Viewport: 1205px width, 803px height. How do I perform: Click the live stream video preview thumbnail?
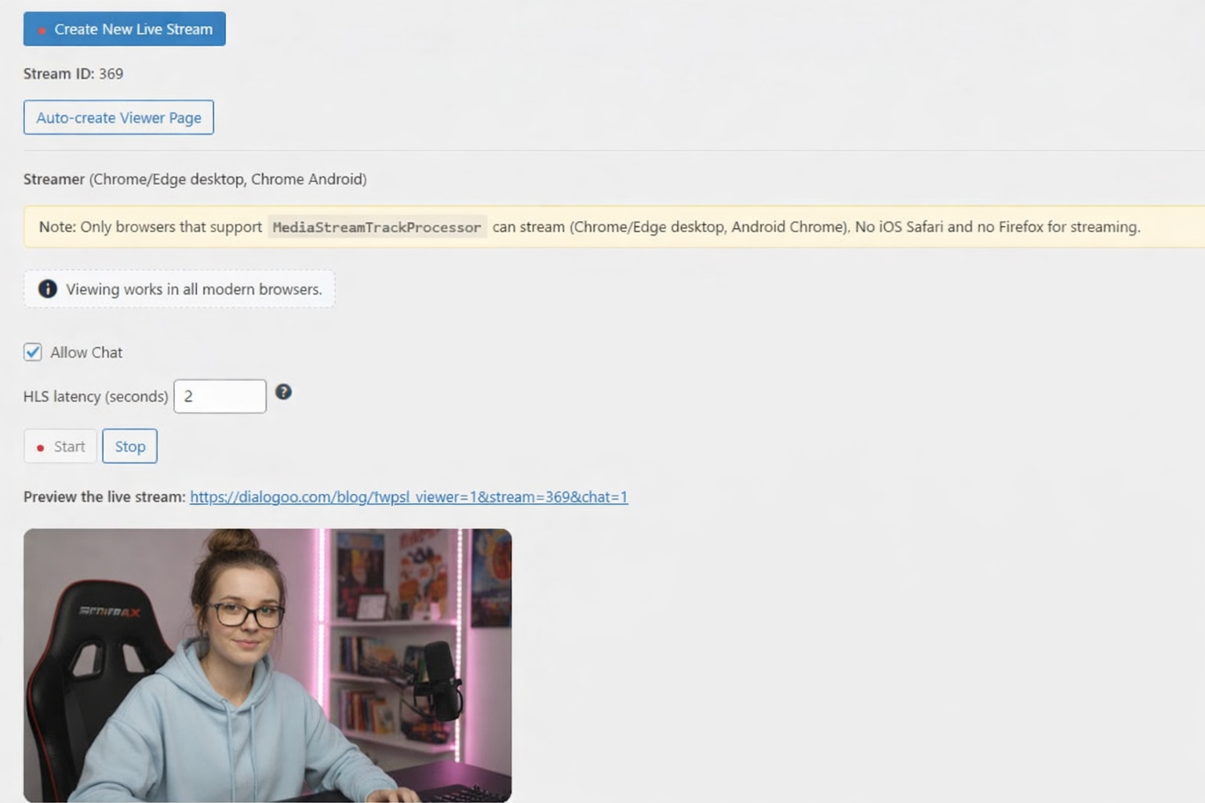pyautogui.click(x=268, y=665)
